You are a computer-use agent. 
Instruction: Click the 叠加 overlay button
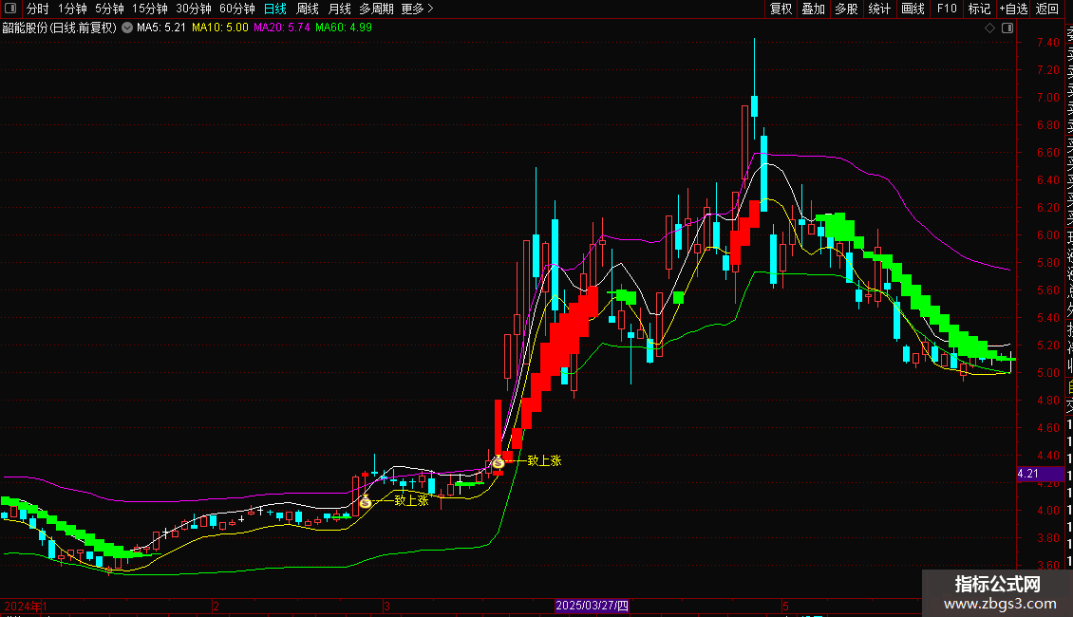pos(814,9)
